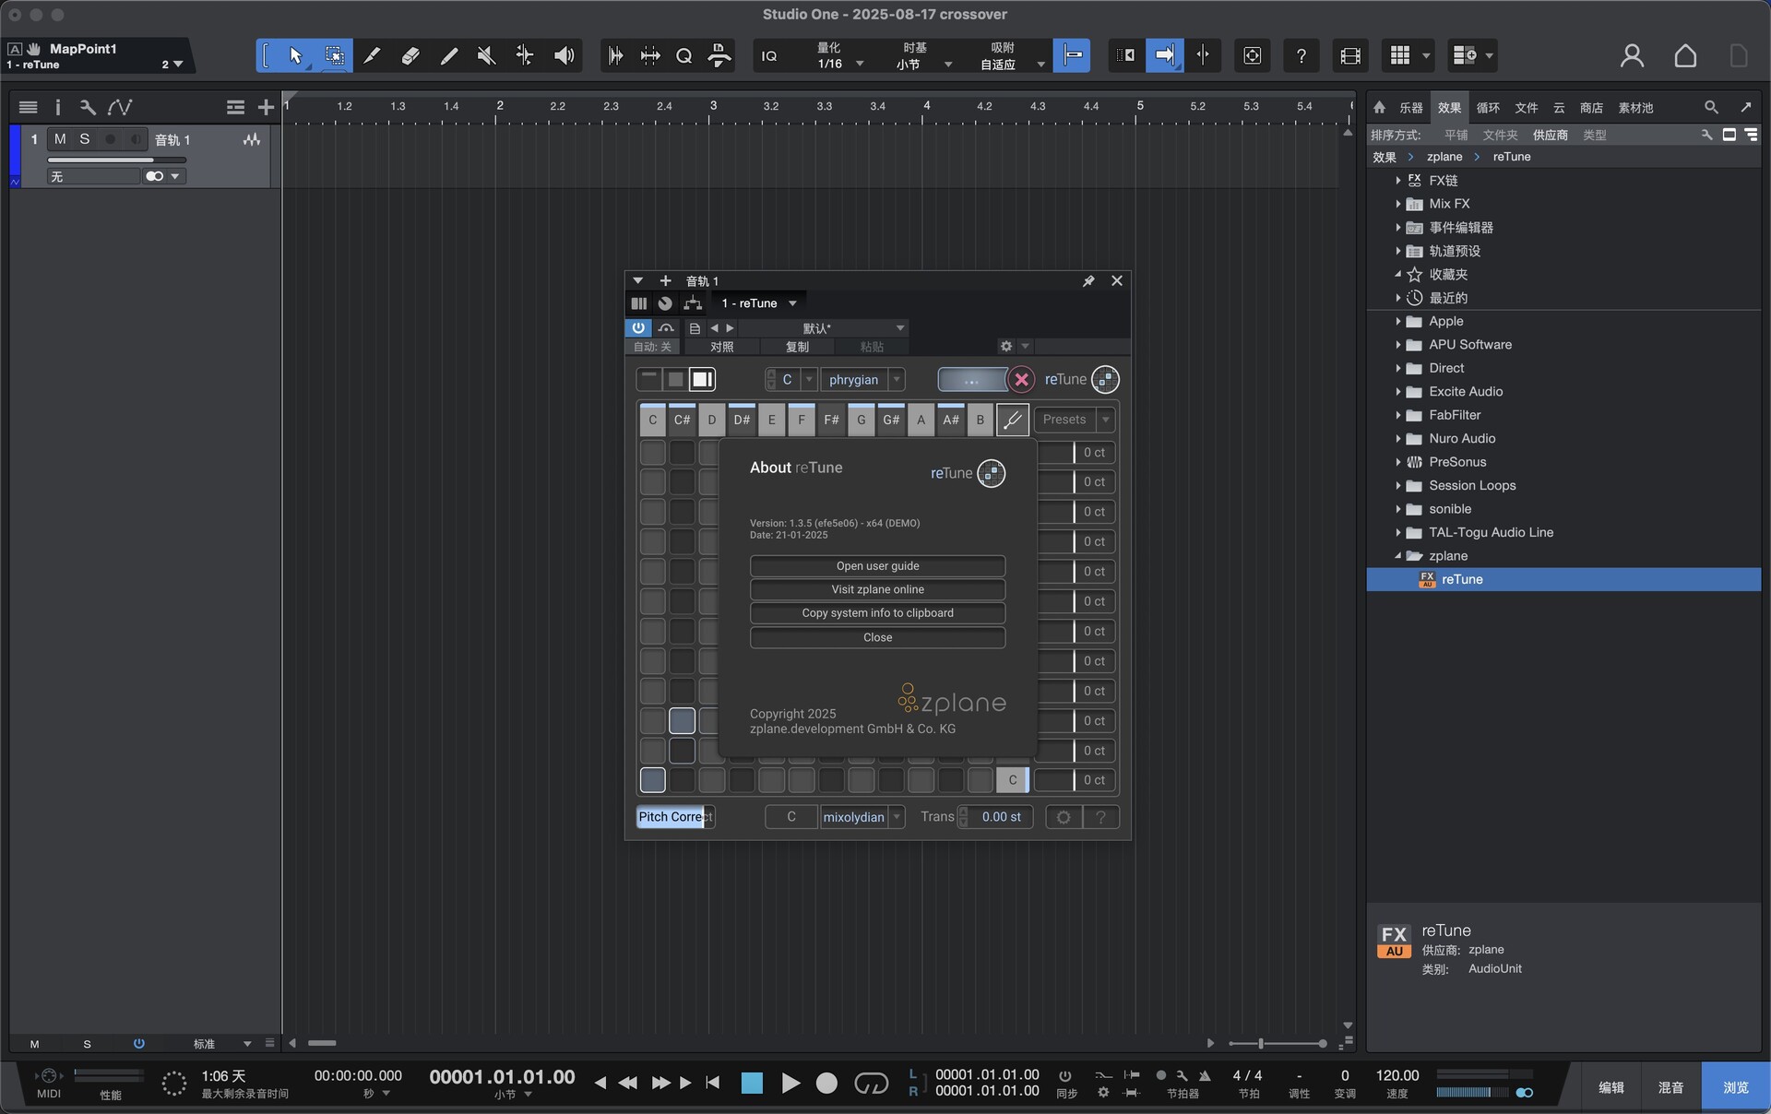Open the video player icon
This screenshot has height=1114, width=1771.
(x=1350, y=56)
